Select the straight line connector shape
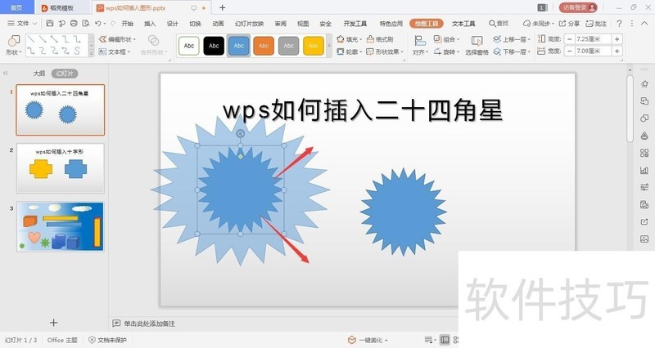 coord(31,39)
